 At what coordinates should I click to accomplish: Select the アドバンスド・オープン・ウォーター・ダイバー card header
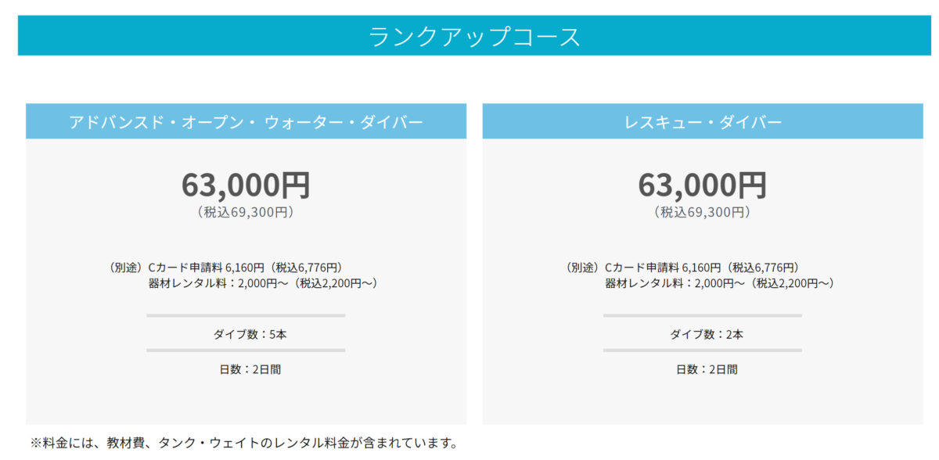(246, 122)
